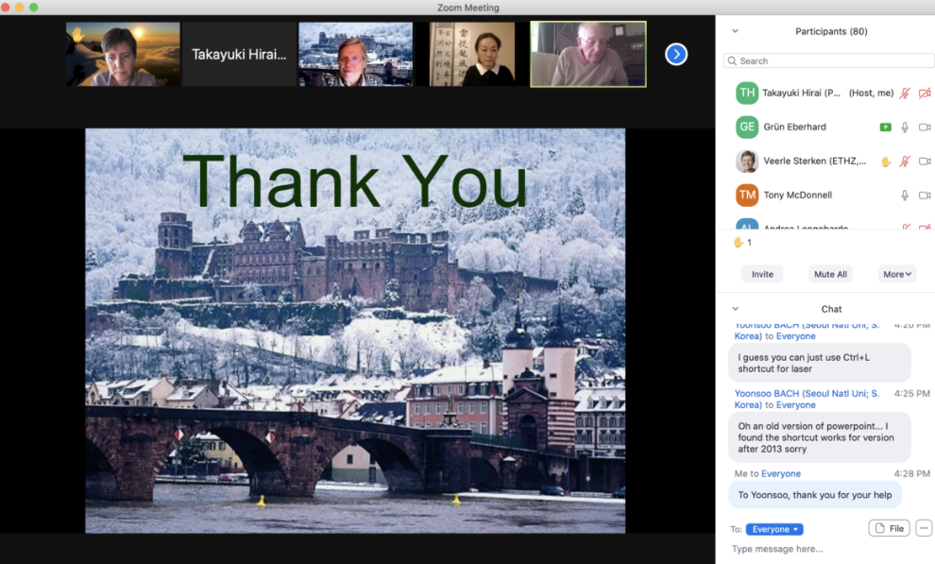935x564 pixels.
Task: Minimize the Zoom Meeting window
Action: pos(19,8)
